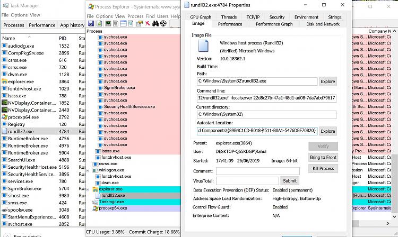
Task: Click Explore button next to Autostart Location
Action: (x=328, y=131)
